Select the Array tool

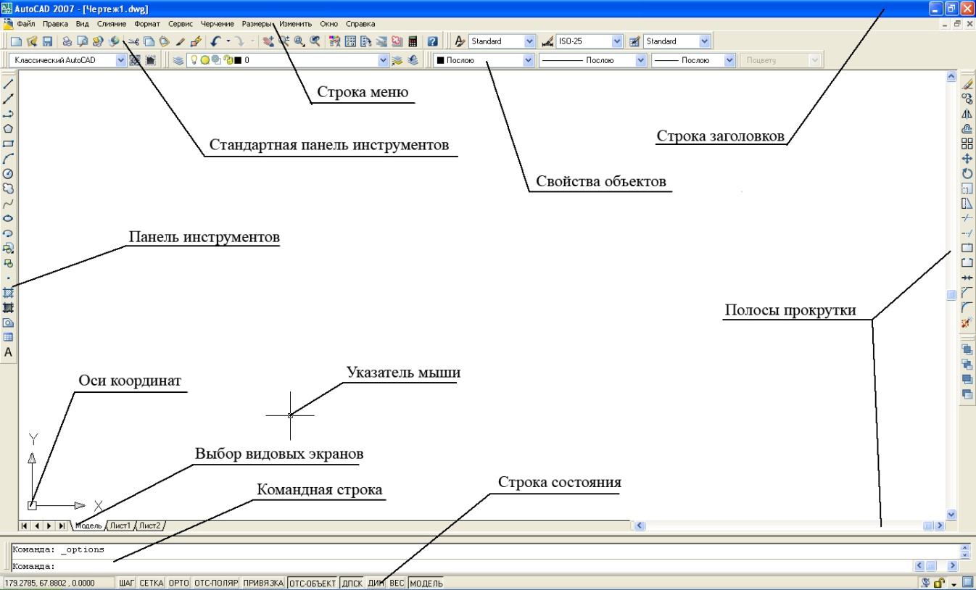pos(967,144)
